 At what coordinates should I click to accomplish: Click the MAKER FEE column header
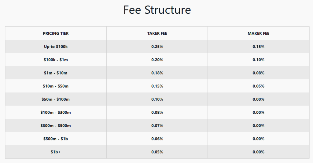tap(258, 33)
